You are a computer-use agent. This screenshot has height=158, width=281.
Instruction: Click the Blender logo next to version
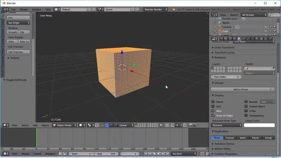(174, 9)
